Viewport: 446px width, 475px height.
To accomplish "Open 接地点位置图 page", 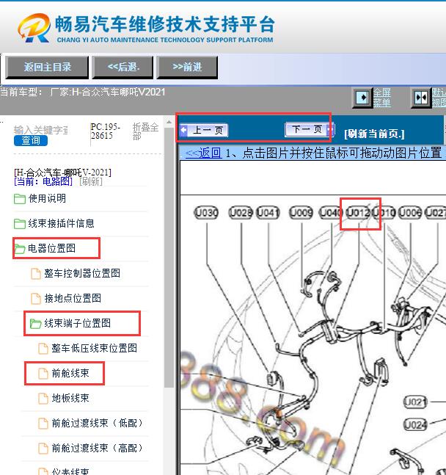I will (73, 298).
